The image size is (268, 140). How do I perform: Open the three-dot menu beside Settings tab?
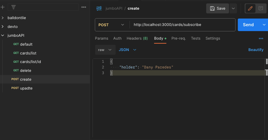pyautogui.click(x=261, y=38)
